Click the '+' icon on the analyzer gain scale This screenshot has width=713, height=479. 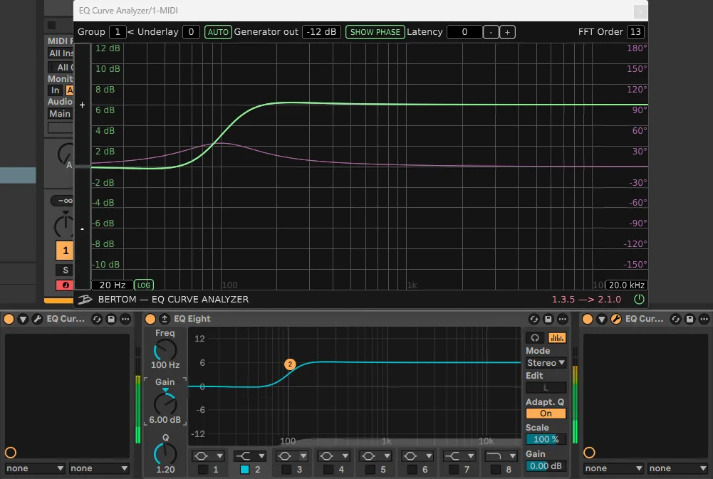[x=82, y=105]
